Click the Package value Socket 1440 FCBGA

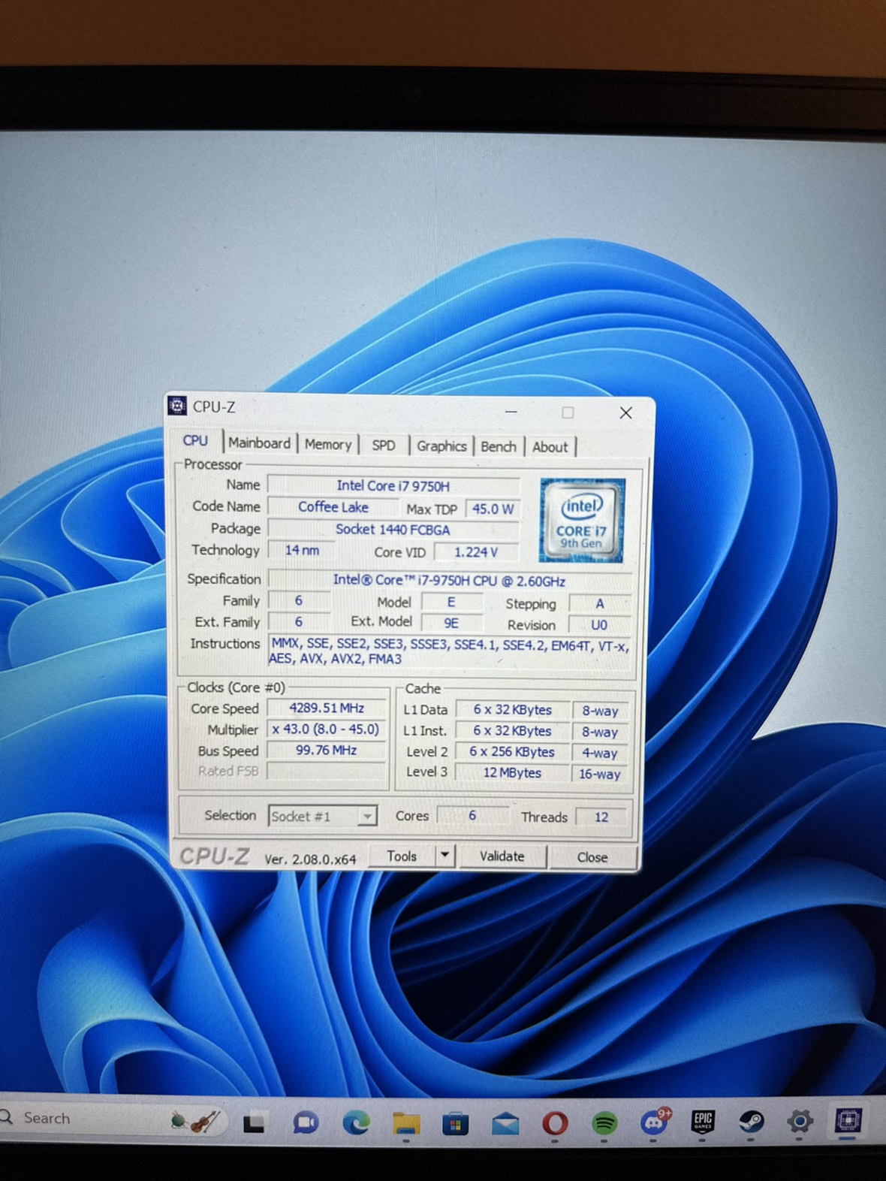(x=393, y=530)
